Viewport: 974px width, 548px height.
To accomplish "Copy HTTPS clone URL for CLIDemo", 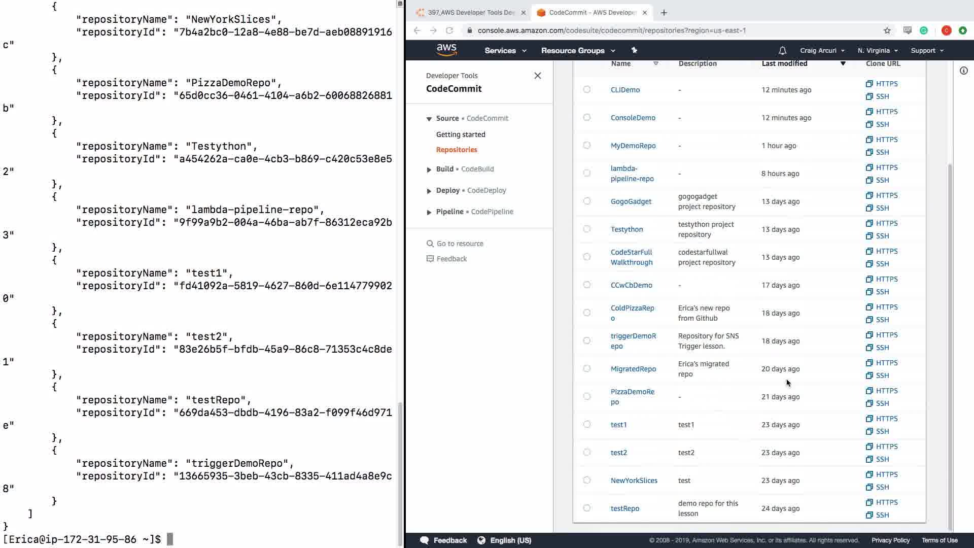I will coord(882,84).
